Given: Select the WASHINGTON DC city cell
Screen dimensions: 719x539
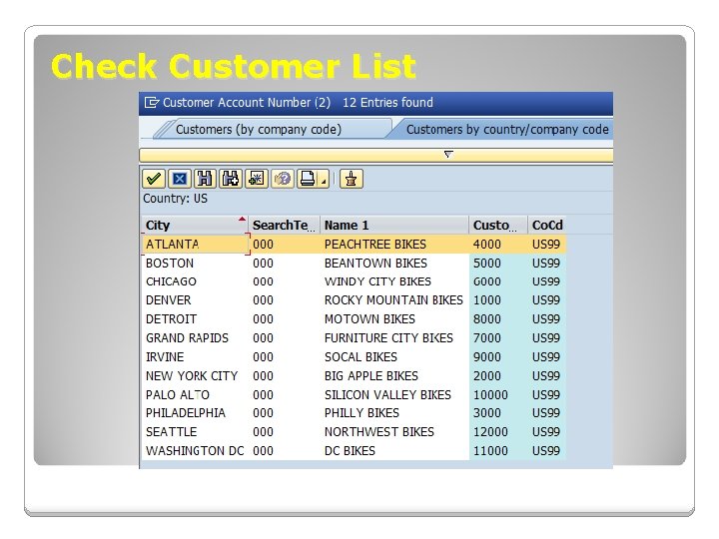Looking at the screenshot, I should tap(196, 450).
